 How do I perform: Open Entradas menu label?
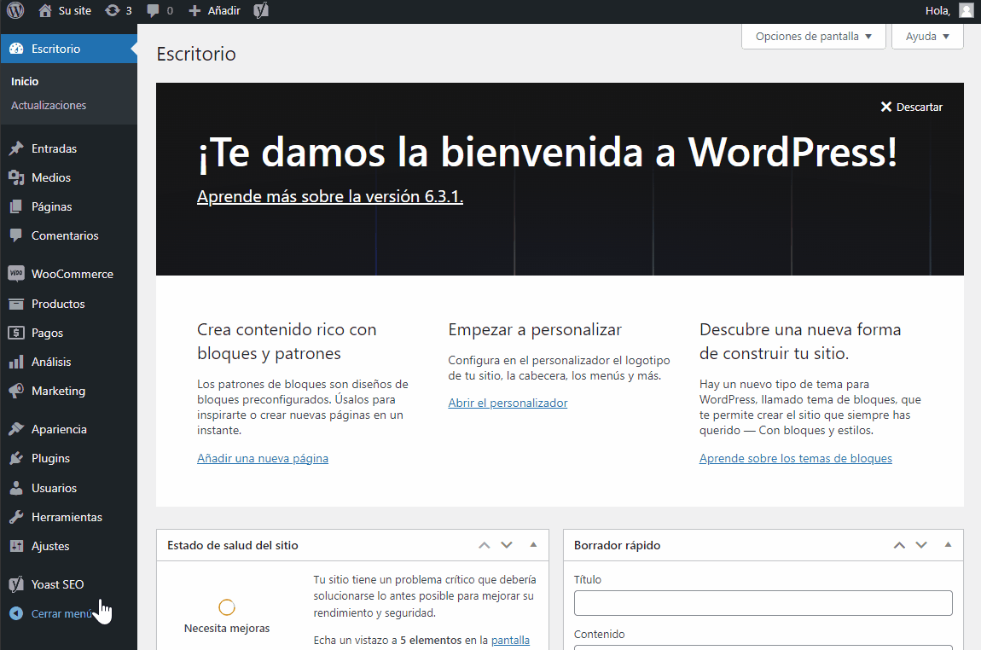[55, 148]
